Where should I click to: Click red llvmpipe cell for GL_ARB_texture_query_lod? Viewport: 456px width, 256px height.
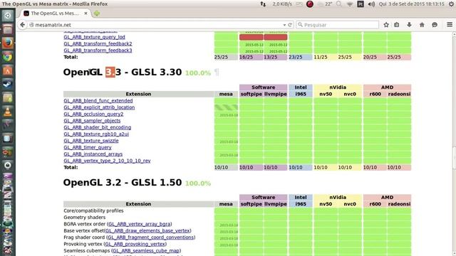(x=276, y=37)
